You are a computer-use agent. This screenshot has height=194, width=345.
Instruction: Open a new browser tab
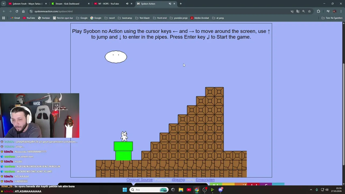point(181,4)
